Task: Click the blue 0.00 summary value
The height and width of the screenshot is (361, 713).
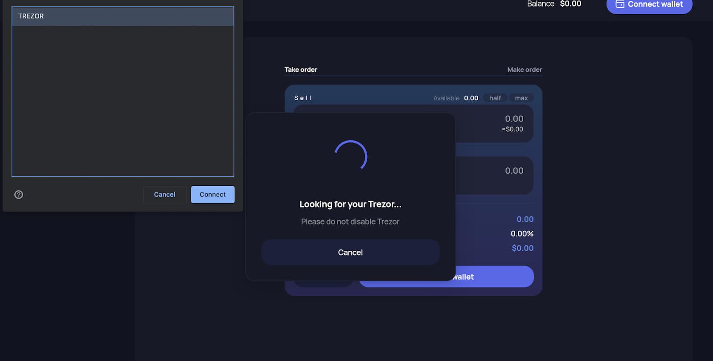Action: point(525,219)
